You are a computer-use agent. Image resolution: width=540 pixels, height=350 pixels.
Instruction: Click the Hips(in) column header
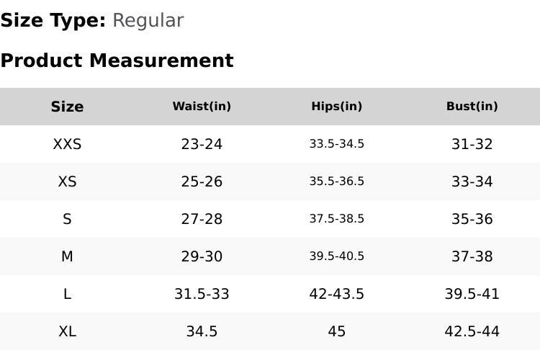pyautogui.click(x=336, y=107)
